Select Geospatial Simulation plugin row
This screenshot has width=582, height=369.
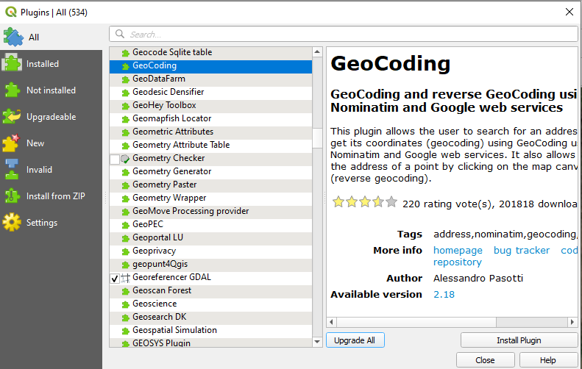[210, 330]
